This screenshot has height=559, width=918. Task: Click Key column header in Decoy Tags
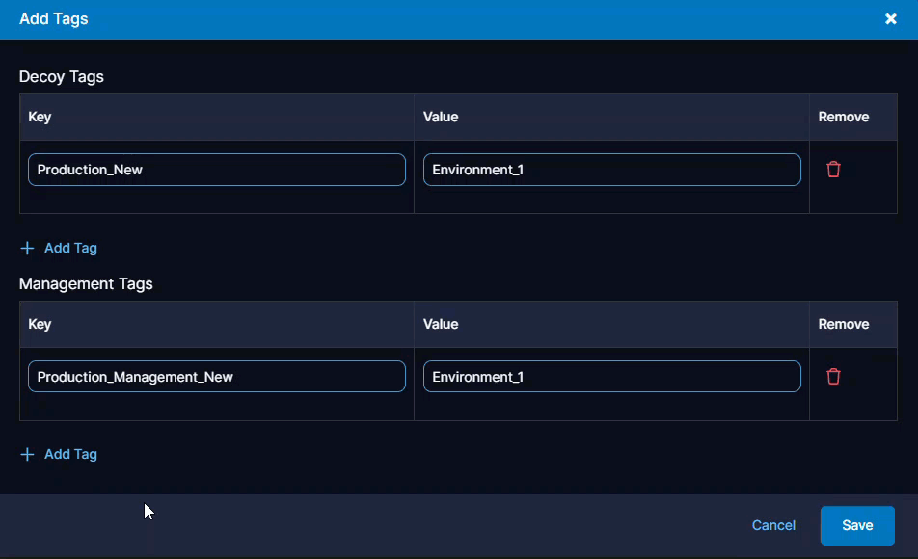(40, 117)
